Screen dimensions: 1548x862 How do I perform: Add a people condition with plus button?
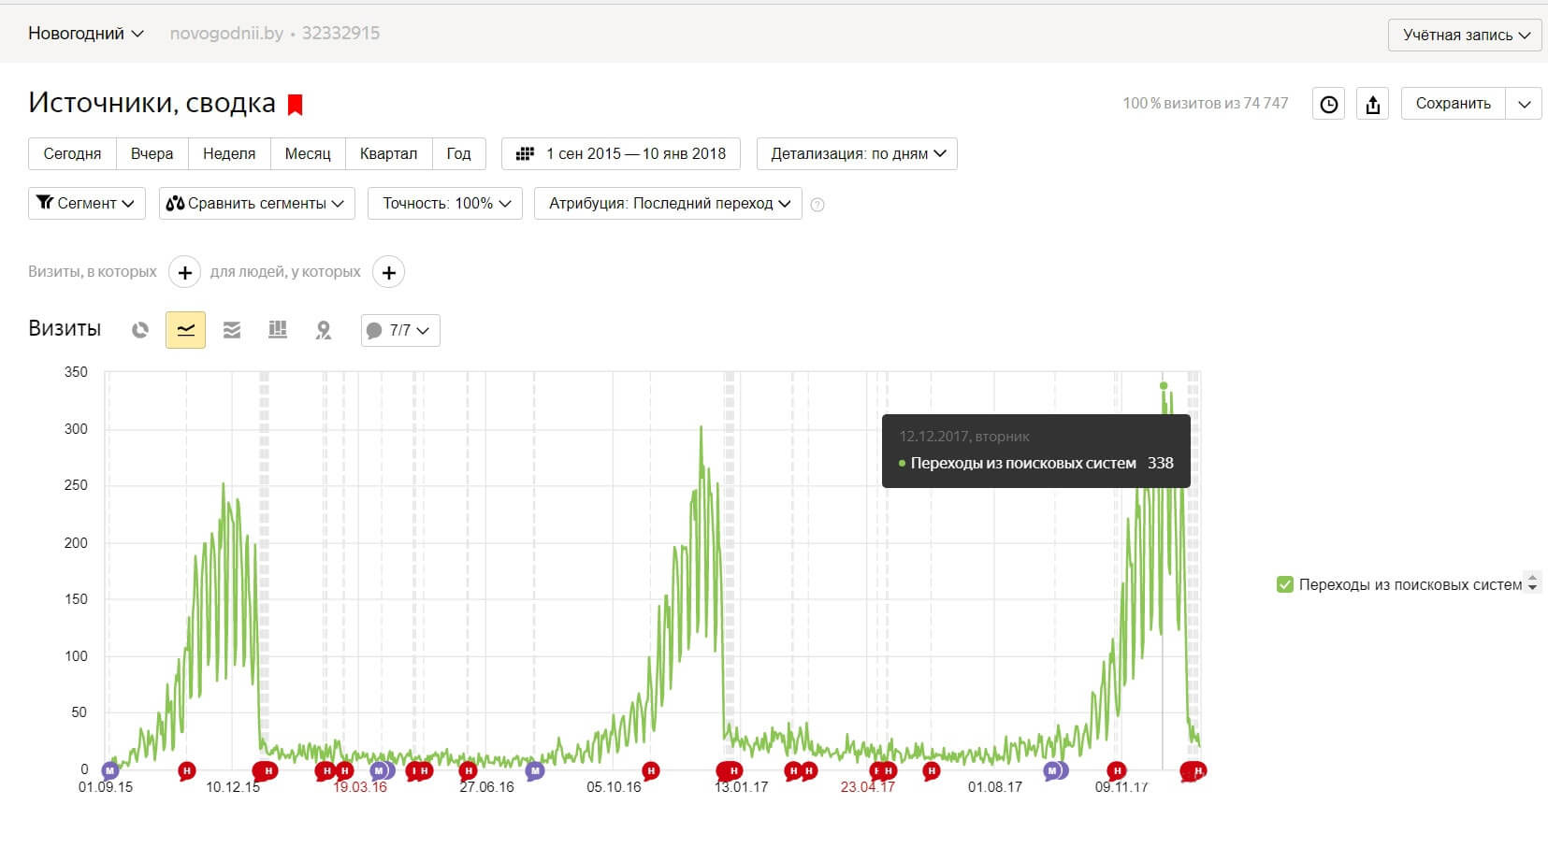pos(389,272)
